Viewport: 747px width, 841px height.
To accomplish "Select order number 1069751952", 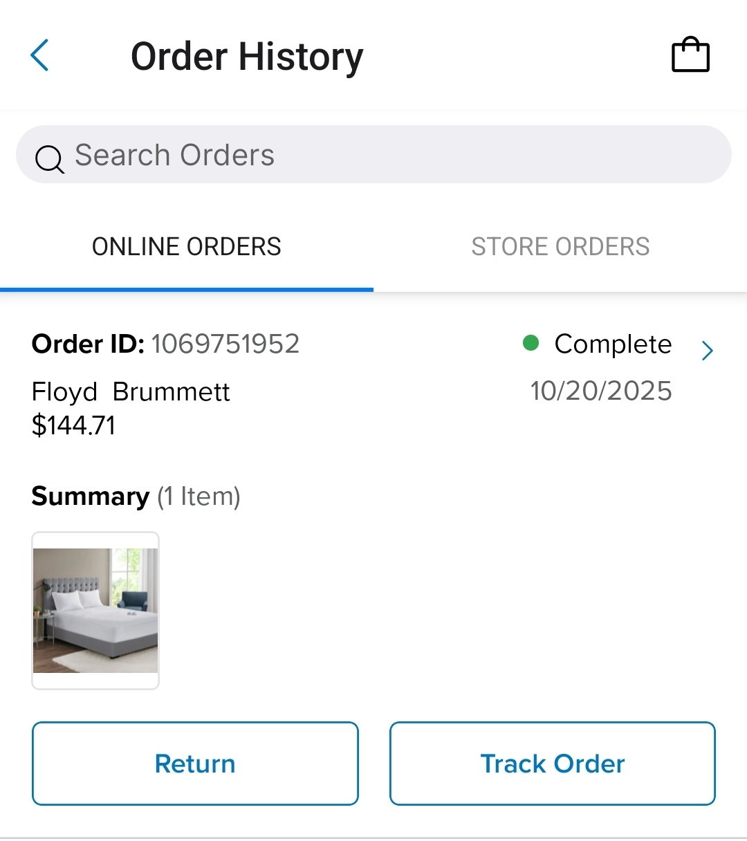I will point(225,344).
